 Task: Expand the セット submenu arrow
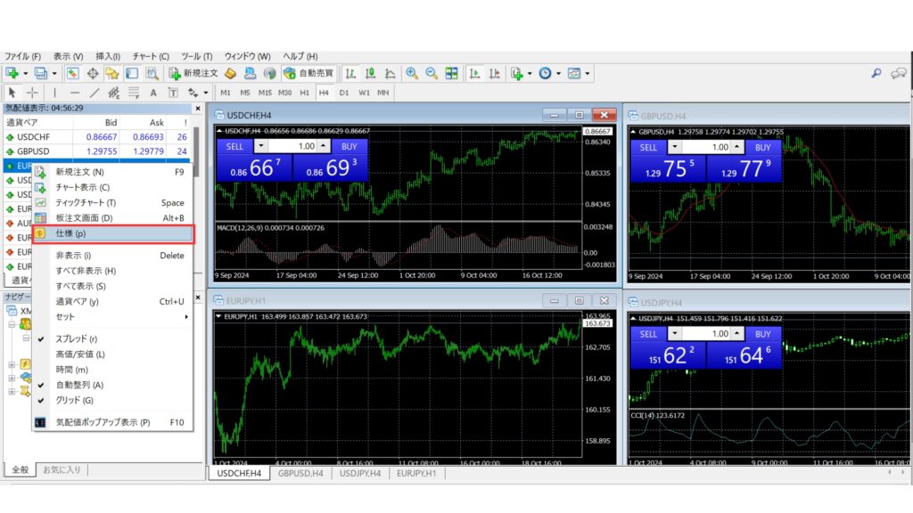point(186,317)
